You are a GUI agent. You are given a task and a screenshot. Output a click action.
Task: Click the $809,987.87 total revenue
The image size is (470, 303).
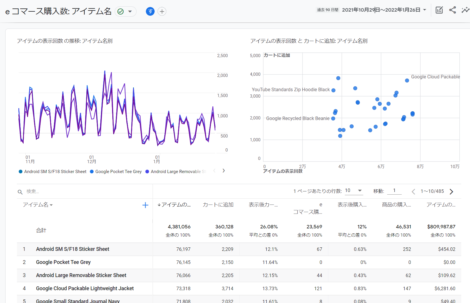point(441,227)
